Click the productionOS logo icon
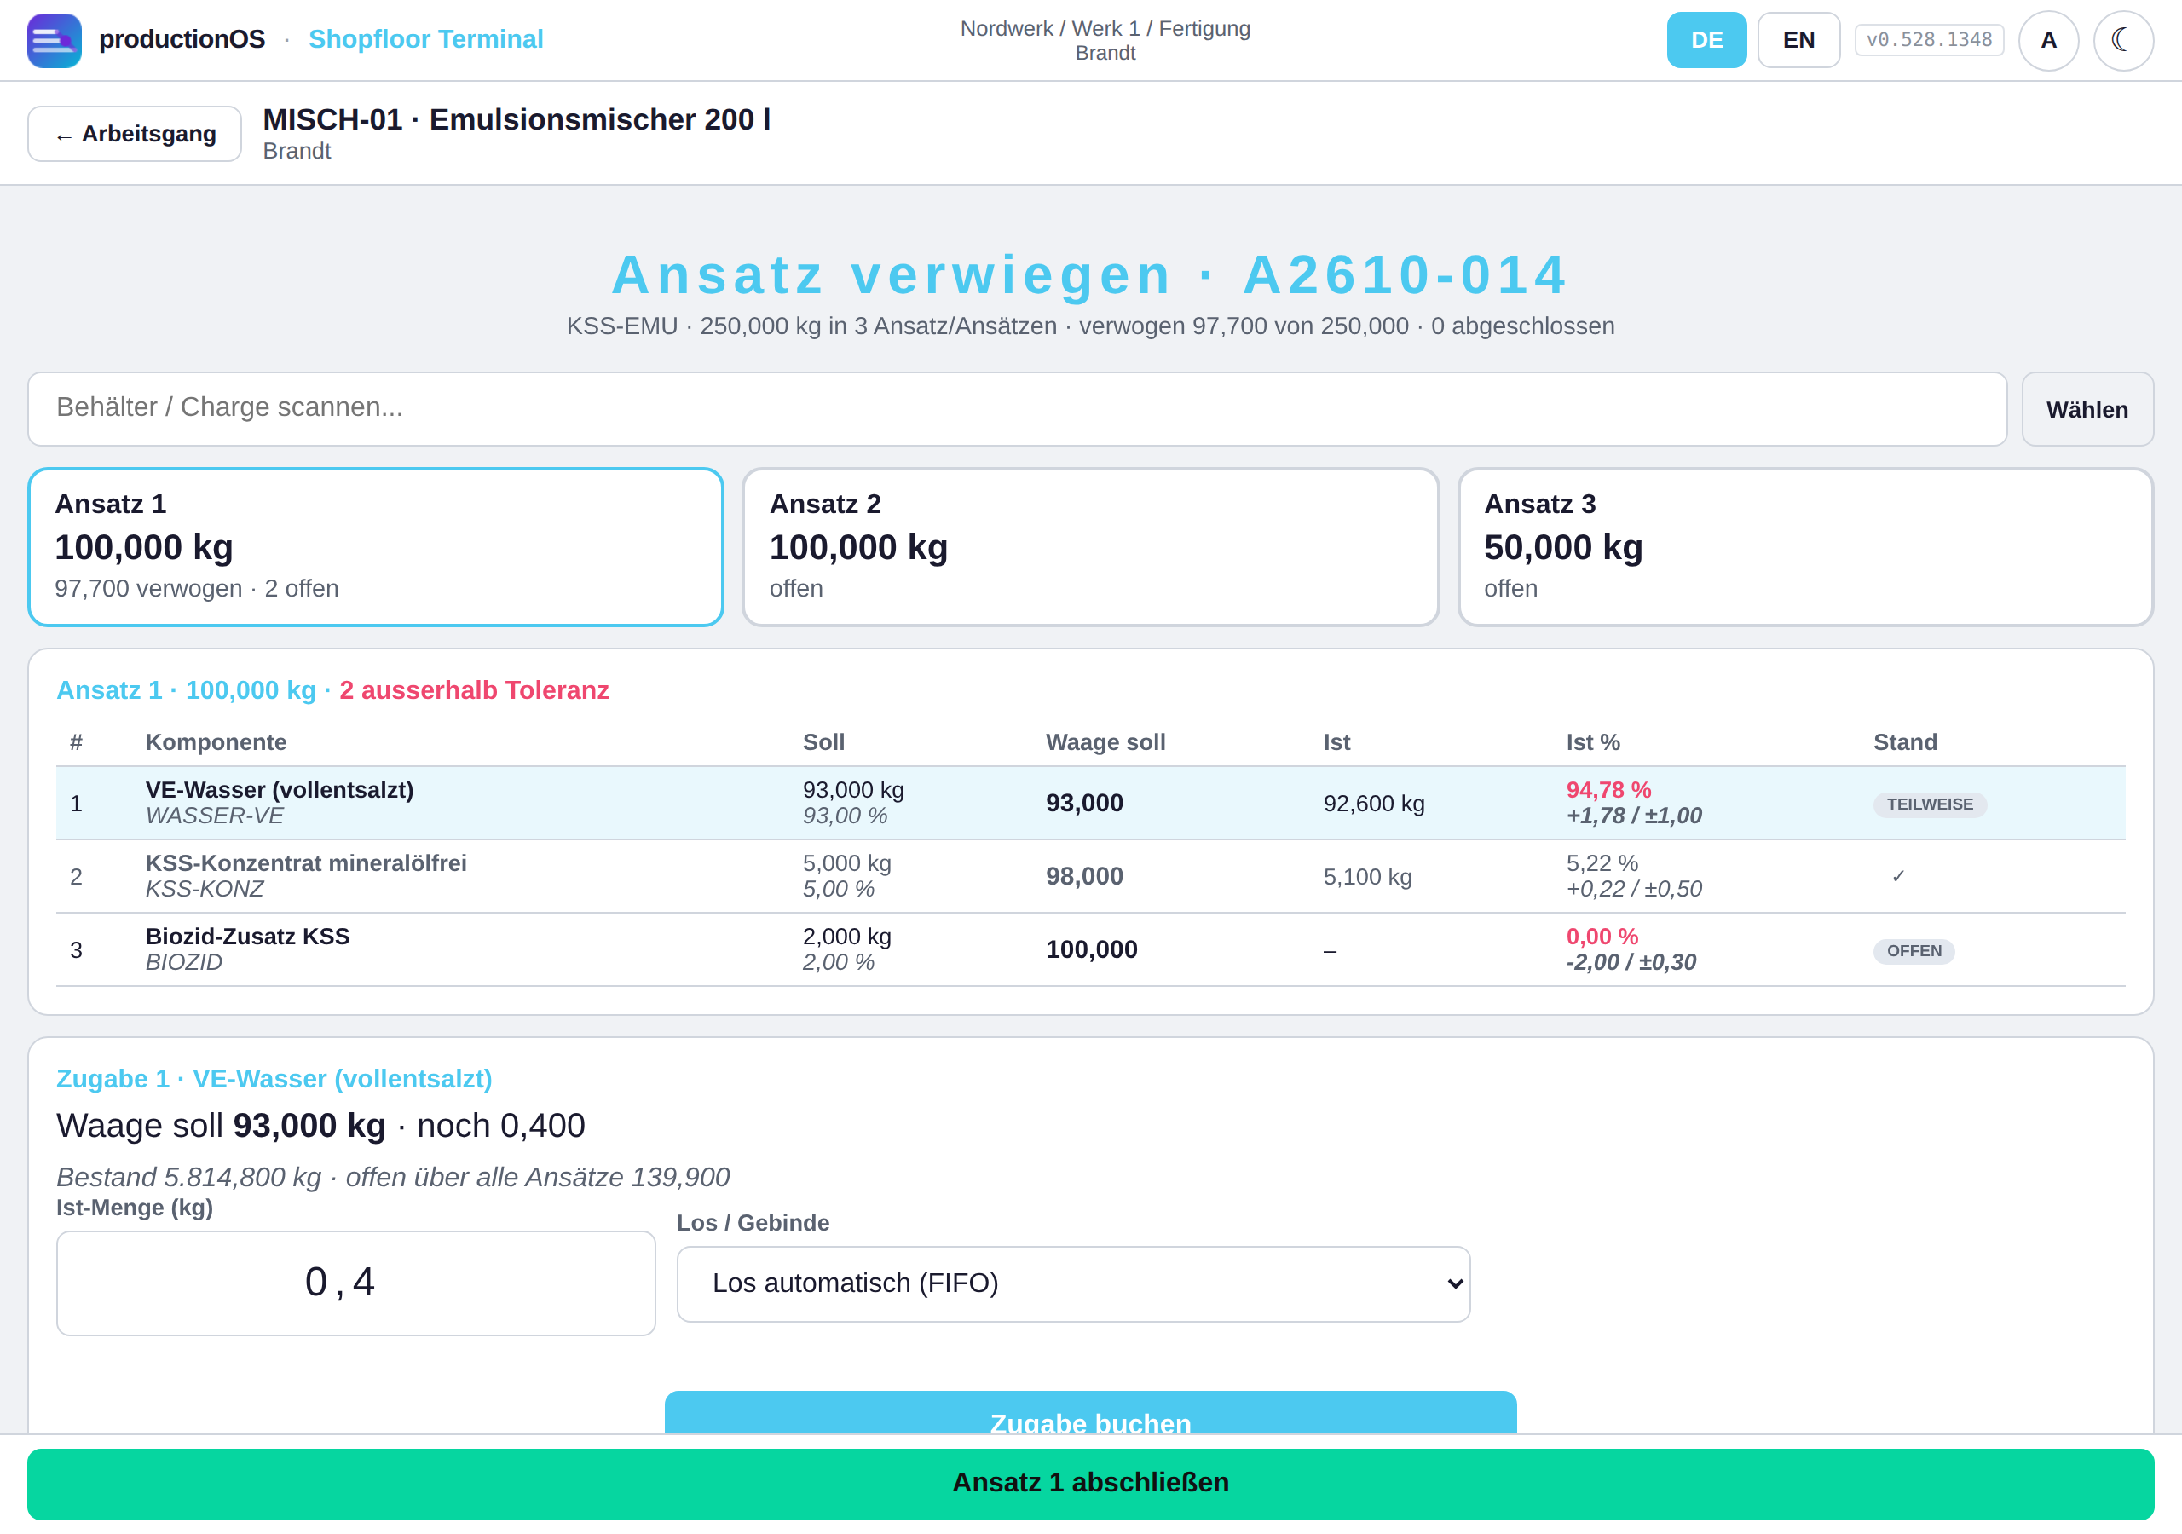The image size is (2182, 1534). click(x=55, y=40)
